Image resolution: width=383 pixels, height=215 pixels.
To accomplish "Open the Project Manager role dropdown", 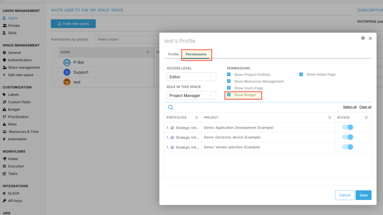I will (191, 95).
